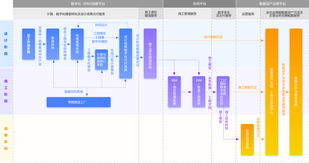This screenshot has width=309, height=163.
Task: Select the 数据资产系统 工程大数据中心 box
Action: 272,92
